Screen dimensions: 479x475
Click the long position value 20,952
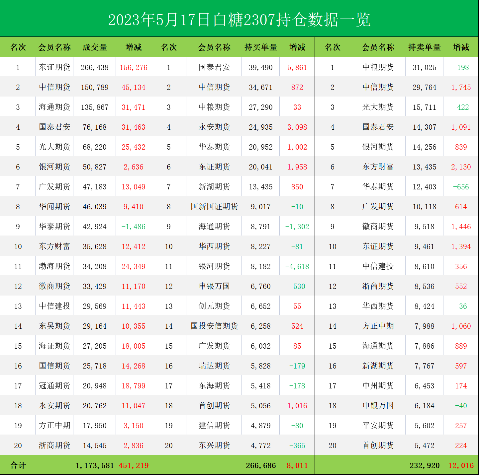pos(261,147)
